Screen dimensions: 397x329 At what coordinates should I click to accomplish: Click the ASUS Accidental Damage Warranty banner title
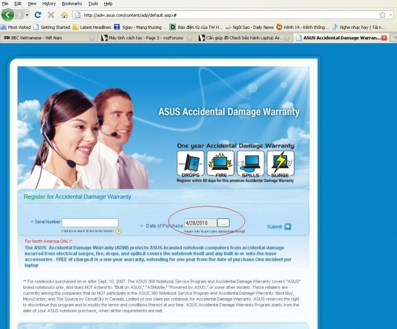click(x=229, y=111)
